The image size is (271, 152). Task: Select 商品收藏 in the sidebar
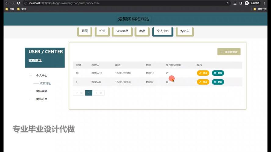(41, 91)
